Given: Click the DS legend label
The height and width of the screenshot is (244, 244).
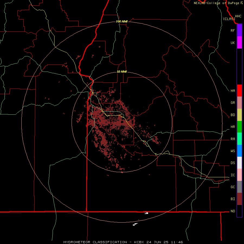Looking at the screenshot, I should (233, 163).
